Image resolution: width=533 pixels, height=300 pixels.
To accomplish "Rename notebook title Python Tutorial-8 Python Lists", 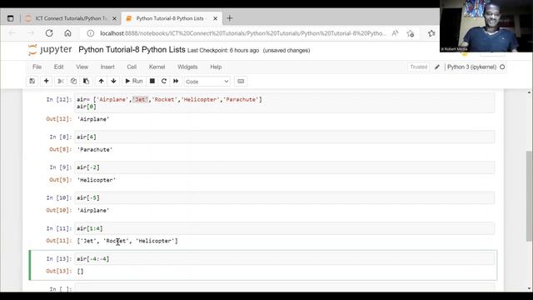I will pos(132,50).
